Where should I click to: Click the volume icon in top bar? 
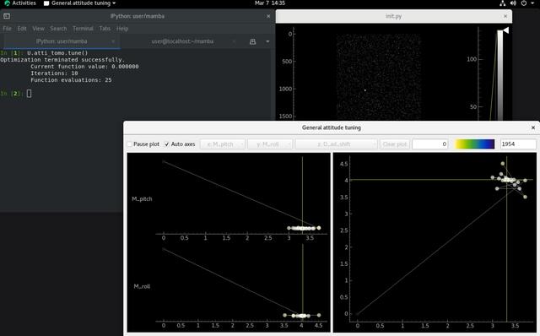pos(513,3)
